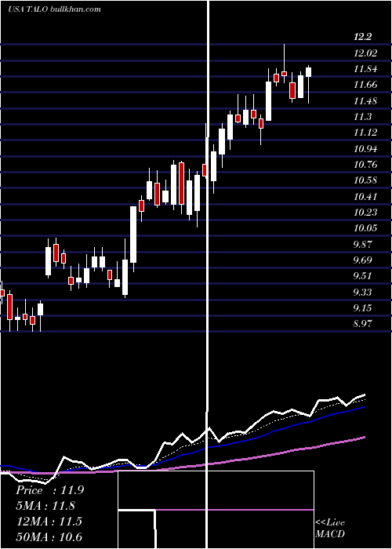Click the 5MA : 11.8 legend entry
The height and width of the screenshot is (549, 392).
pyautogui.click(x=45, y=506)
